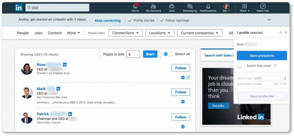Viewport: 294px width, 136px height.
Task: Check the Select all checkbox
Action: pyautogui.click(x=171, y=54)
